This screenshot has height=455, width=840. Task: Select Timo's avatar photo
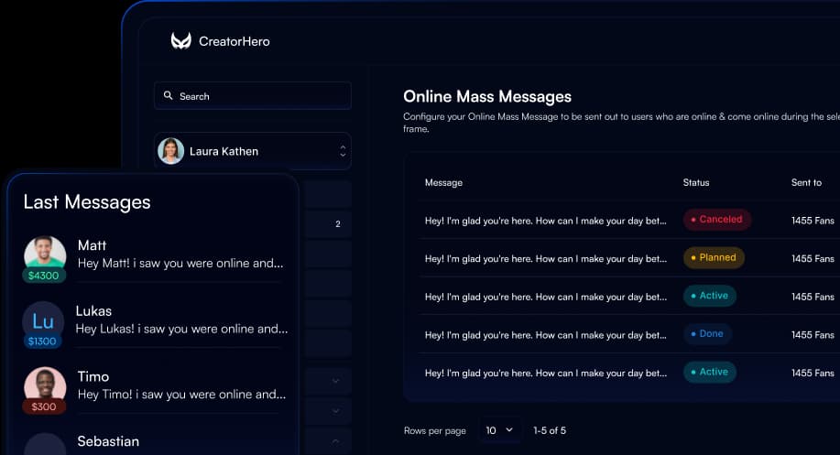(x=44, y=385)
